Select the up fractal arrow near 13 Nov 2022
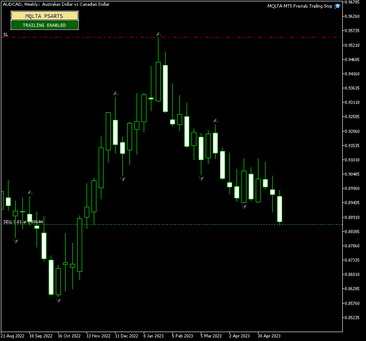The image size is (366, 341). pyautogui.click(x=116, y=94)
